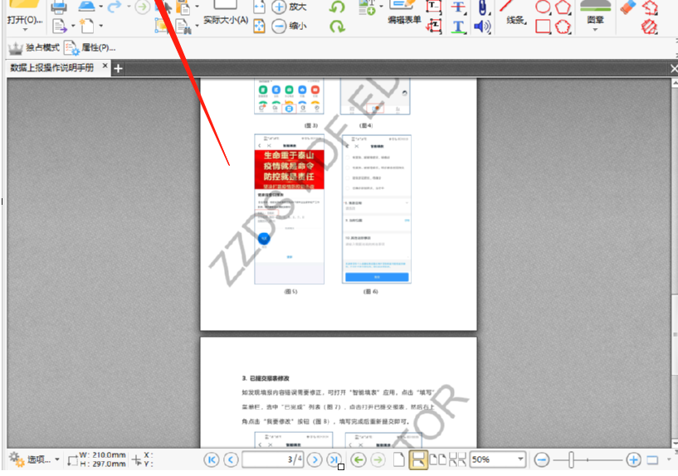Open 属性(P) properties

point(90,47)
